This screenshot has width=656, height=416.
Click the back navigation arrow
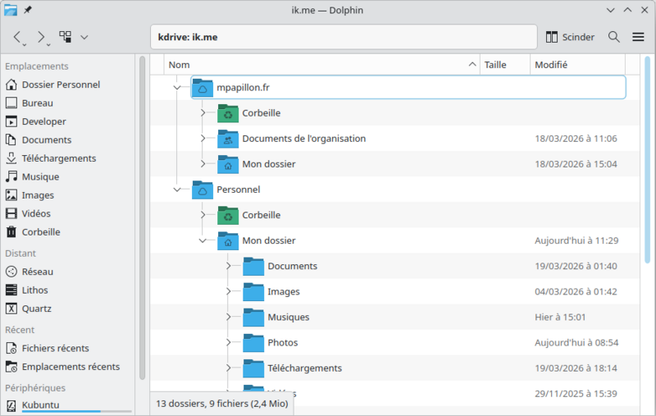point(18,37)
